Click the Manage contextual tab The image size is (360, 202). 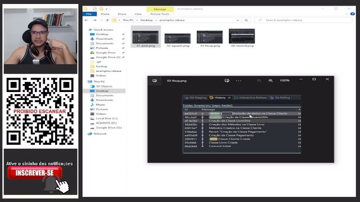click(160, 9)
